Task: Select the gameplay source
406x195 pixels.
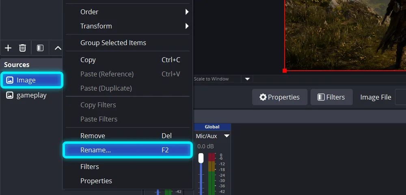Action: [32, 95]
